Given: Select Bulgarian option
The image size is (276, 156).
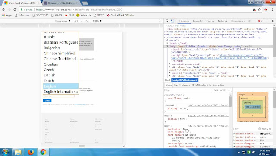Looking at the screenshot, I should pyautogui.click(x=61, y=48).
